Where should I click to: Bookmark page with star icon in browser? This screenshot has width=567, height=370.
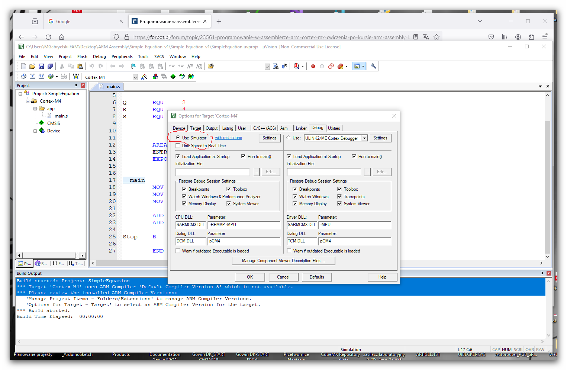coord(436,37)
